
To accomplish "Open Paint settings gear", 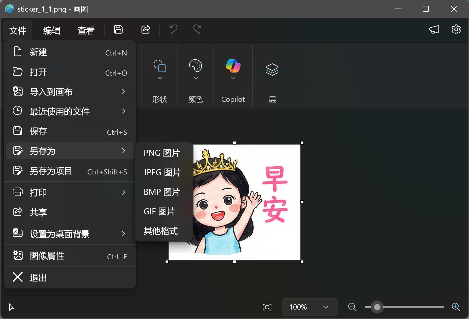I will point(456,30).
